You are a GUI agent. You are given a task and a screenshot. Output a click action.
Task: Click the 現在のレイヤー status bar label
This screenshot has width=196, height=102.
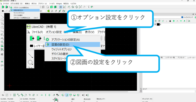click(101, 99)
